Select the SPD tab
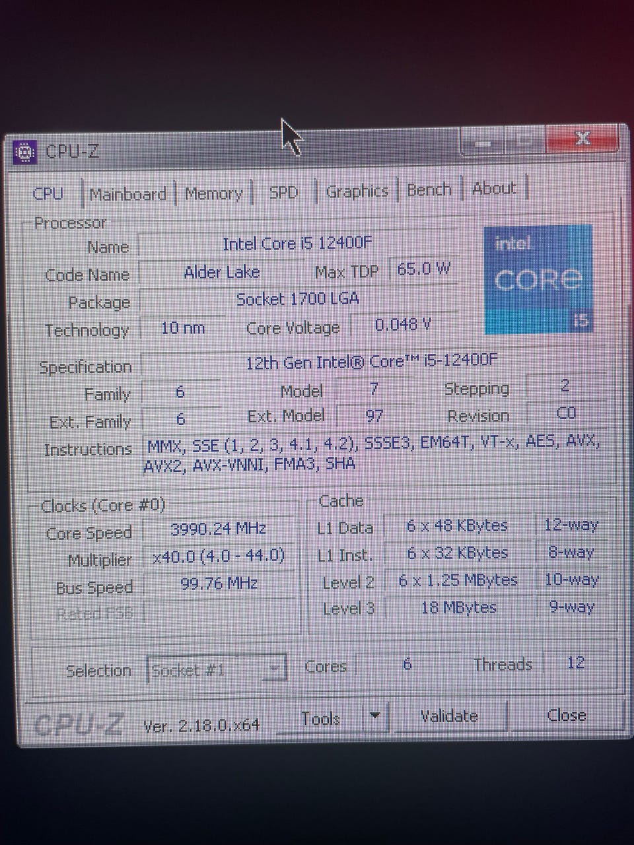The image size is (634, 845). point(284,192)
